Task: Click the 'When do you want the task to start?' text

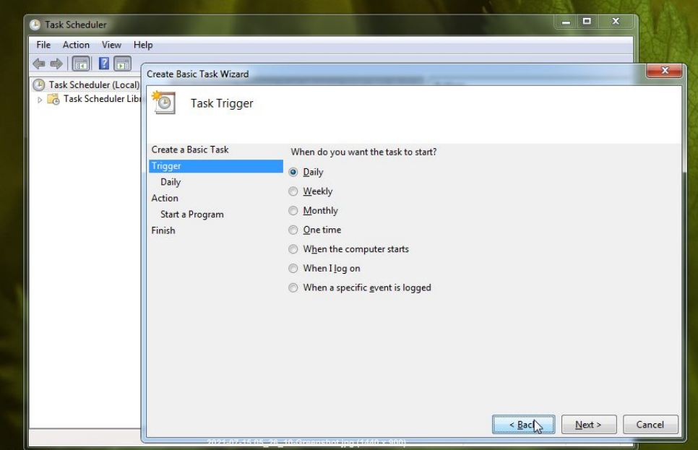Action: 363,152
